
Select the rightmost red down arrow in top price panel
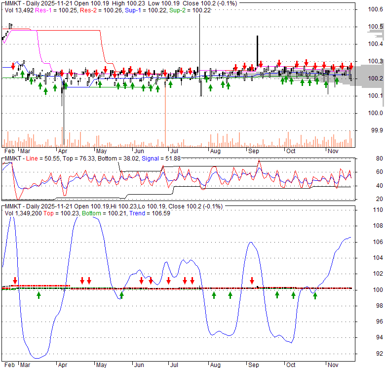[351, 66]
